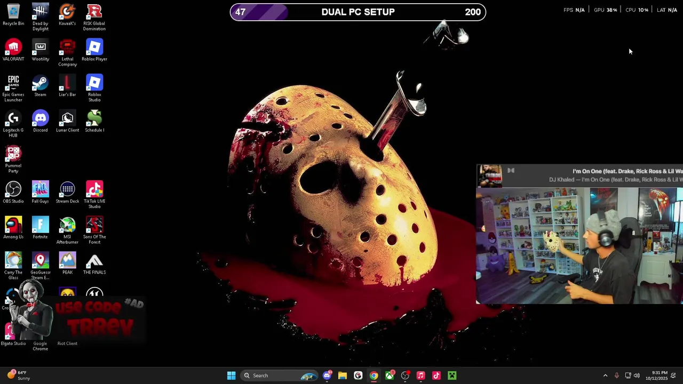This screenshot has height=384, width=683.
Task: Open the Pummel Party icon
Action: click(x=13, y=159)
